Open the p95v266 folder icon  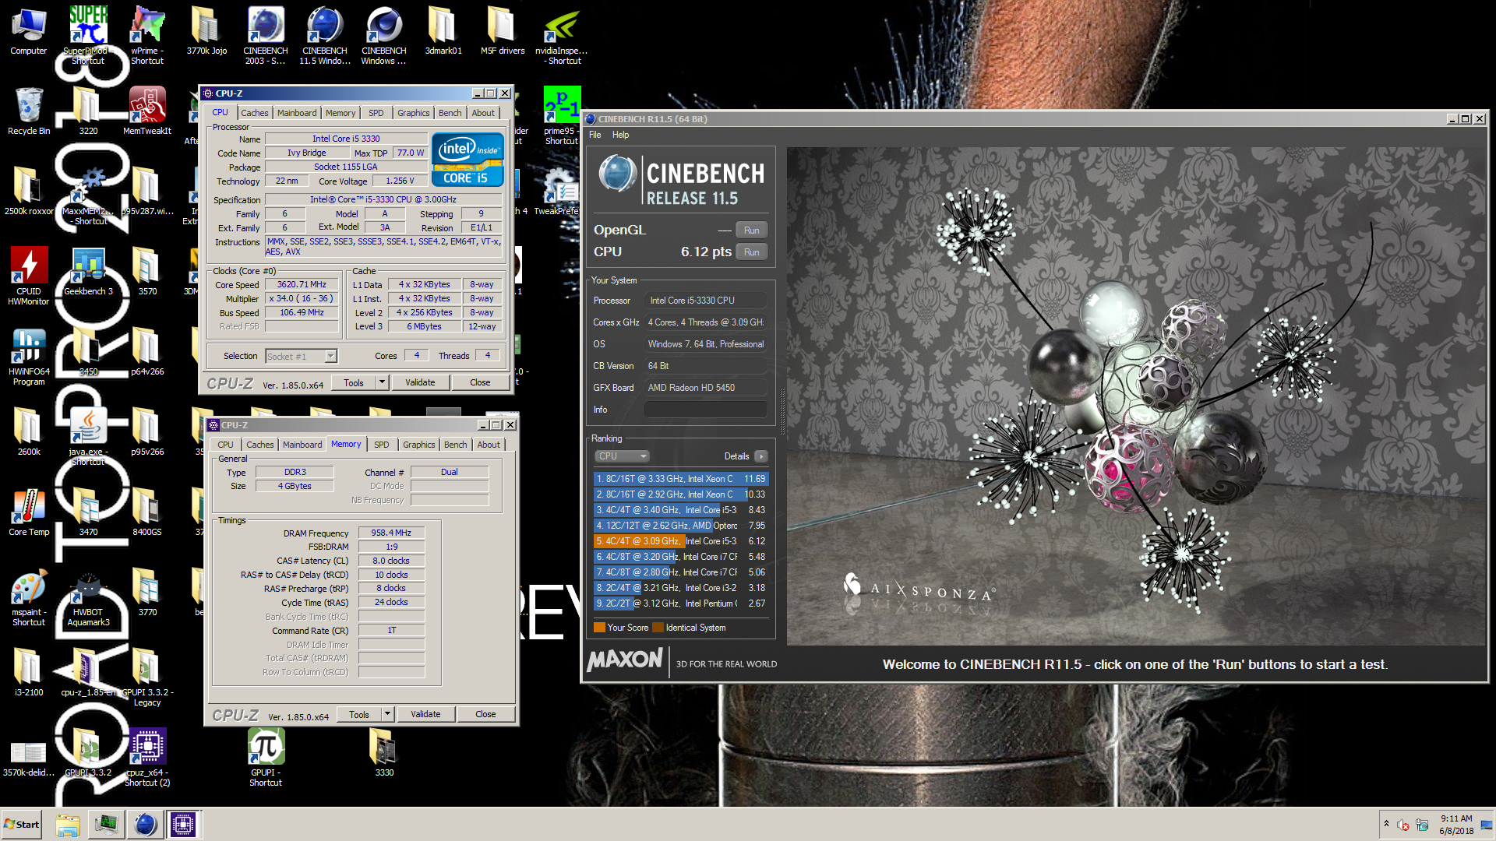coord(147,432)
